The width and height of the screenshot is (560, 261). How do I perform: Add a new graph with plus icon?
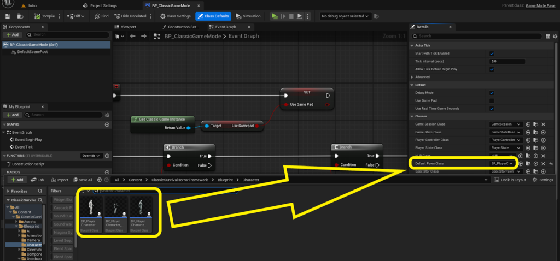[107, 124]
